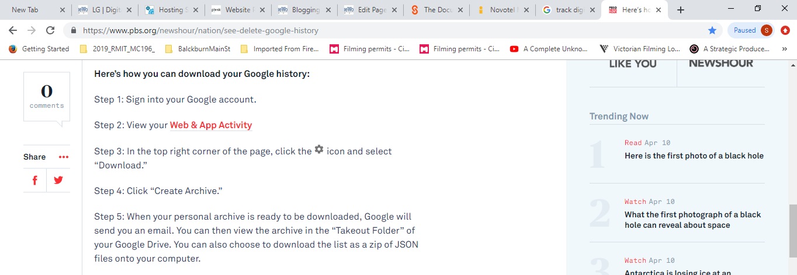This screenshot has height=275, width=797.
Task: Open the Web & App Activity link
Action: 211,125
